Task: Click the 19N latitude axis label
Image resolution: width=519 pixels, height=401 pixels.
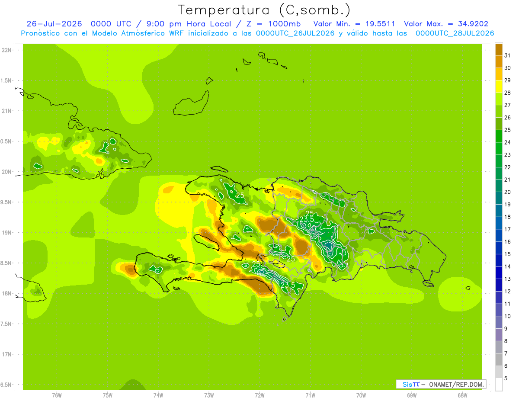Action: coord(6,232)
